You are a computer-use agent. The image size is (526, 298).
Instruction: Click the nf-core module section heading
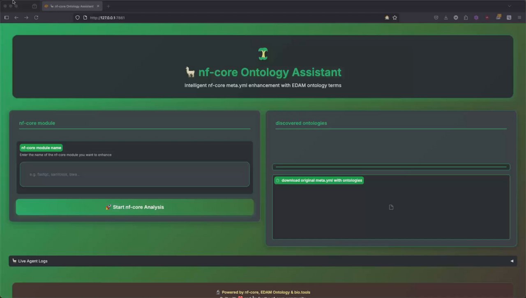tap(37, 123)
